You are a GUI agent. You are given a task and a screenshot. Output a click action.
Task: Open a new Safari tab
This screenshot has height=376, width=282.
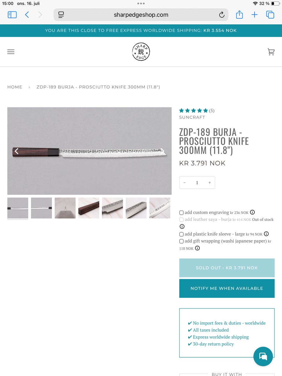[254, 15]
